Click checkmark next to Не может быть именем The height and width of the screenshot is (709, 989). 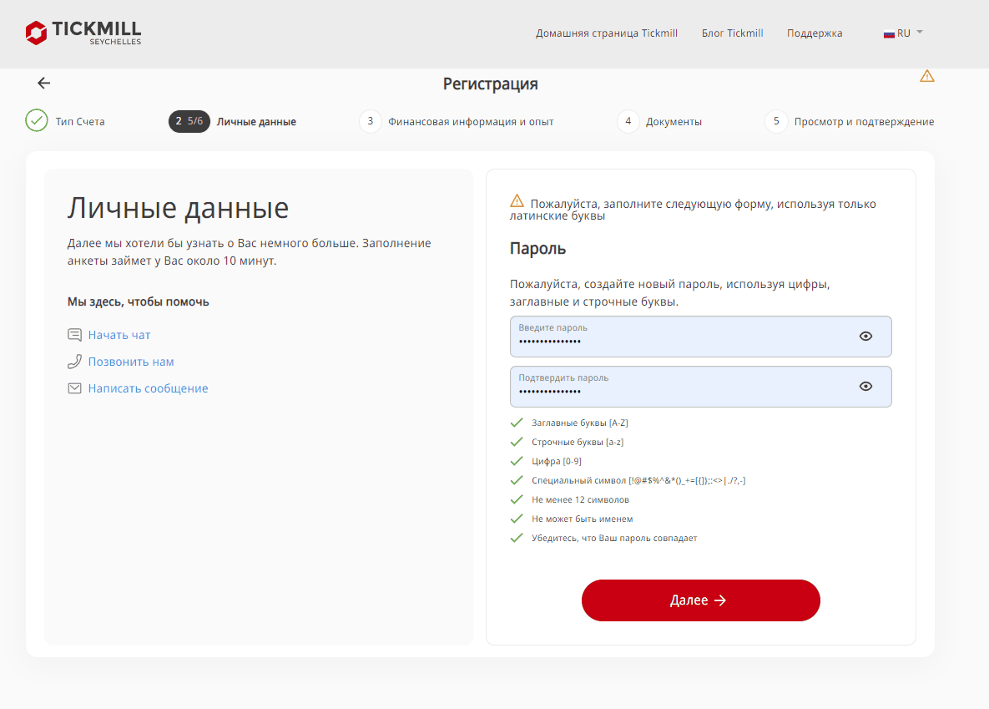[517, 519]
